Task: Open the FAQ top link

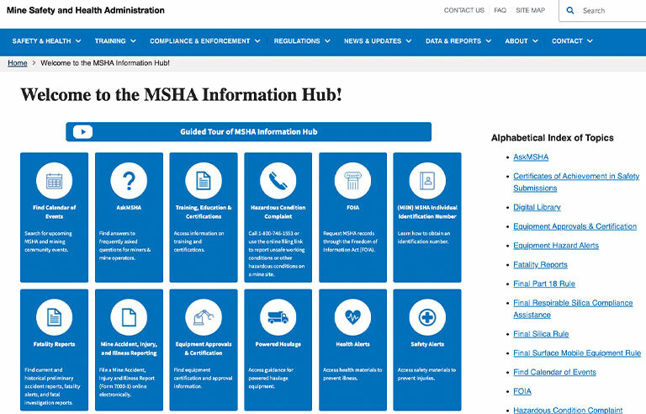Action: pyautogui.click(x=500, y=10)
